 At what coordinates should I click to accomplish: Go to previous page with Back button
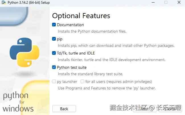point(64,109)
